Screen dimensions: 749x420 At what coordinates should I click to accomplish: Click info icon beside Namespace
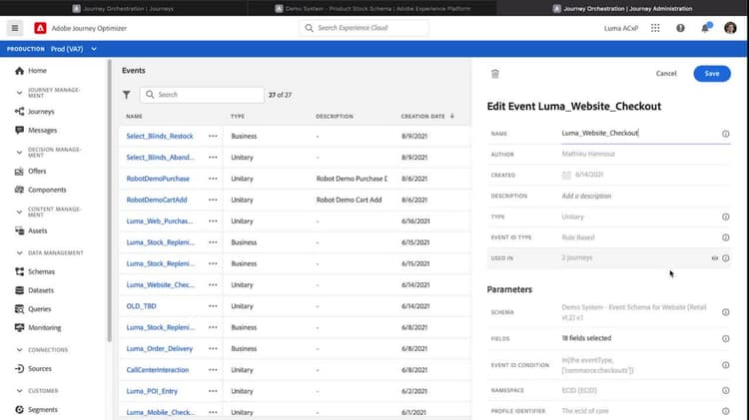(x=726, y=390)
